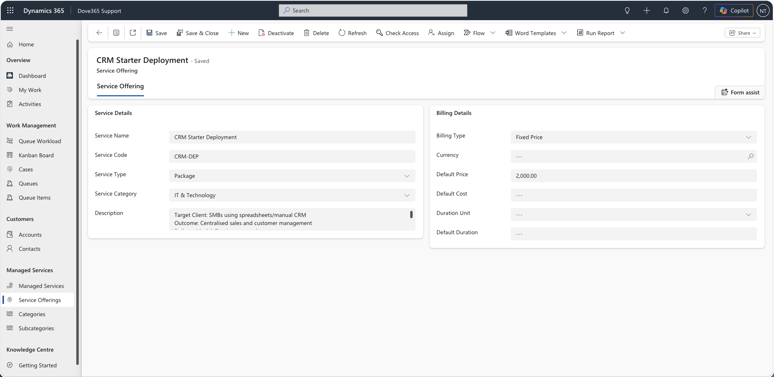Click Word Templates
The width and height of the screenshot is (774, 377).
click(x=531, y=33)
